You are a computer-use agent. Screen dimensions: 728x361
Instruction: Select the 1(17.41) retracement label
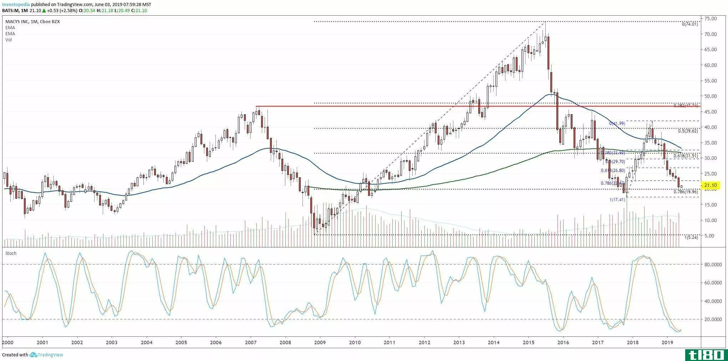point(617,200)
